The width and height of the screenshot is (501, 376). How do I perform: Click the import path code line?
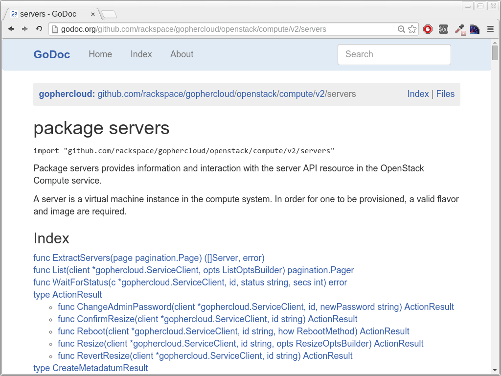[x=184, y=151]
